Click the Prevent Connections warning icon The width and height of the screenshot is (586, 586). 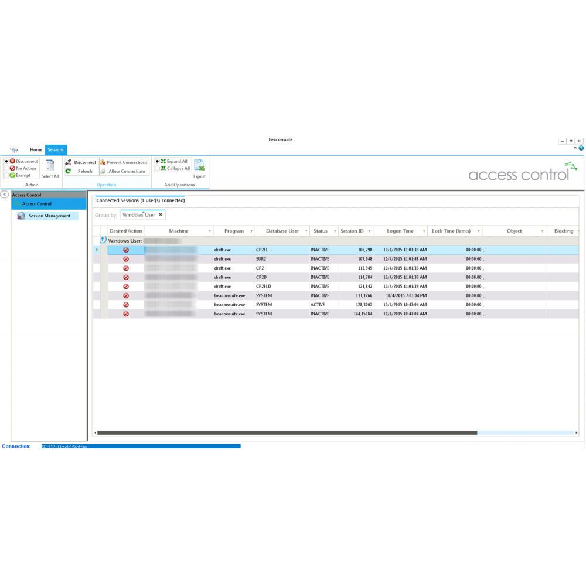tap(103, 162)
